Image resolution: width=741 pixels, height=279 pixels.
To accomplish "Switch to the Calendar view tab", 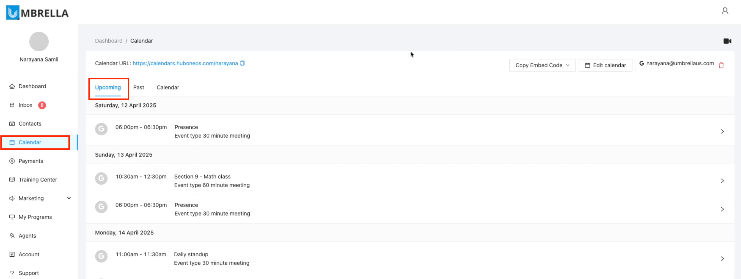I will pos(168,87).
